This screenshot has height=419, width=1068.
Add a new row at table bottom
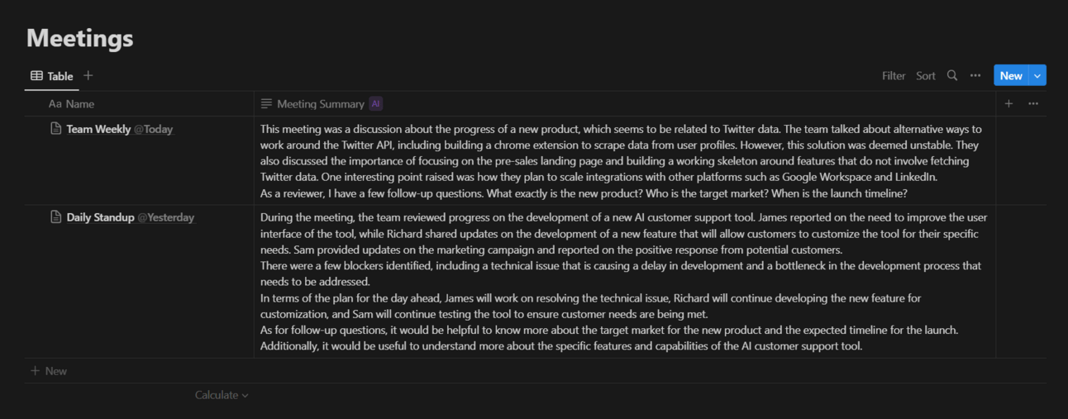tap(50, 371)
